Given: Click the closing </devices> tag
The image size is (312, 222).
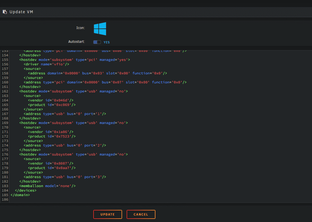Looking at the screenshot, I should (x=26, y=190).
